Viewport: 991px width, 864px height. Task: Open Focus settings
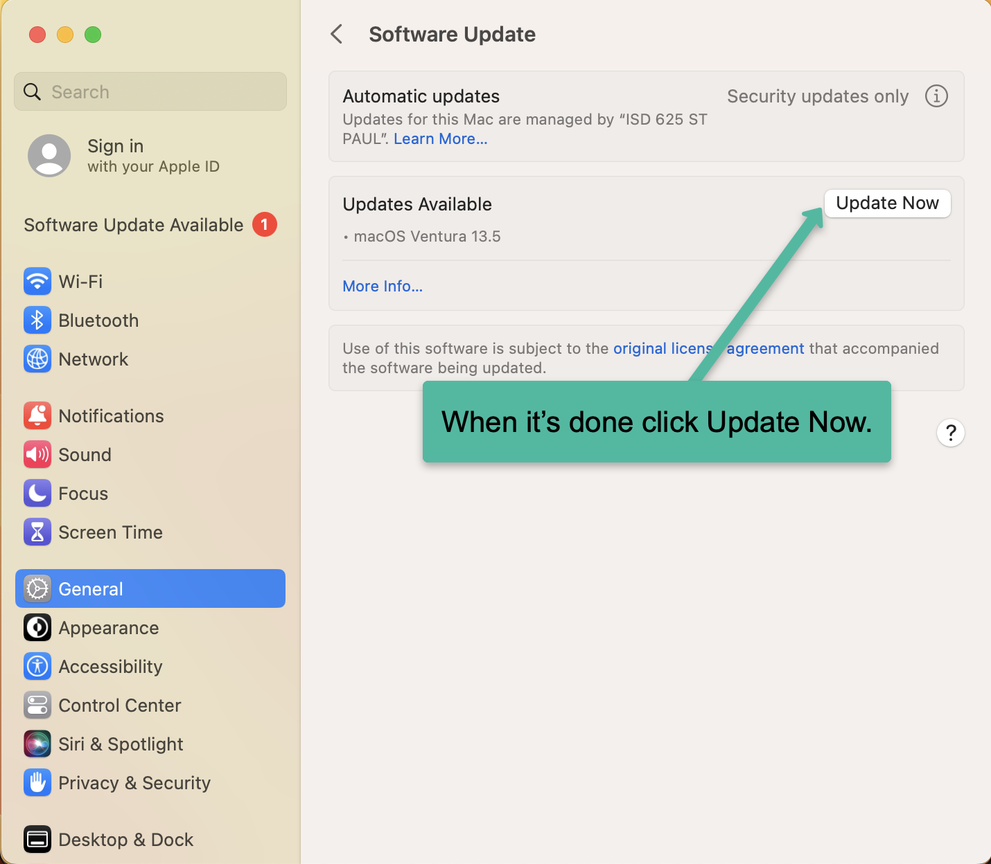[150, 493]
